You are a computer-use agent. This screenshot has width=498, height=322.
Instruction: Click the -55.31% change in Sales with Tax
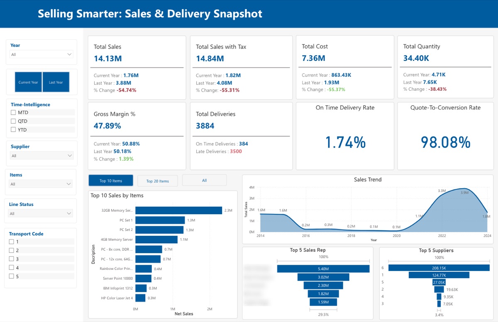pyautogui.click(x=229, y=90)
